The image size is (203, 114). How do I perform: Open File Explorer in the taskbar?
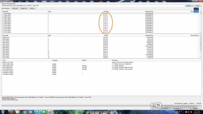[x=18, y=112]
